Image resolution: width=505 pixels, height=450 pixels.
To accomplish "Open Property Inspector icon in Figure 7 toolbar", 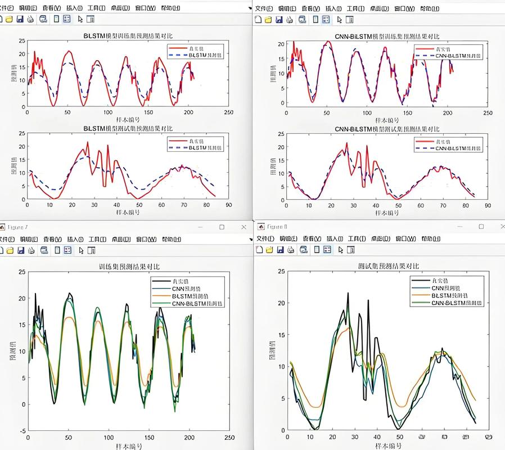I will pos(91,250).
